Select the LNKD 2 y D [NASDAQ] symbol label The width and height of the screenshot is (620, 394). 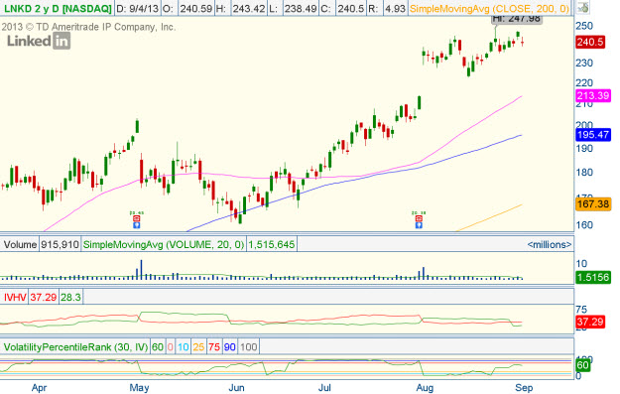(58, 8)
